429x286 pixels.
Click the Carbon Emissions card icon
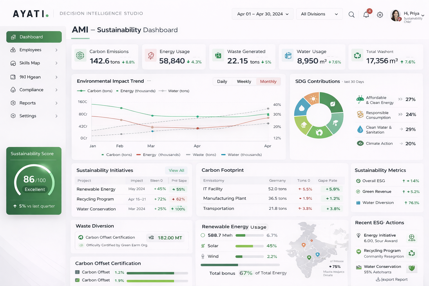[80, 56]
